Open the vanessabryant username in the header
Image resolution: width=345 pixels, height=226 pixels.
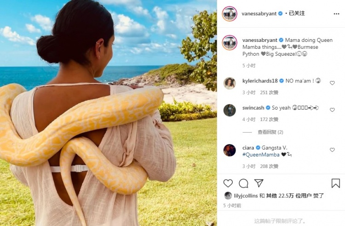(259, 14)
